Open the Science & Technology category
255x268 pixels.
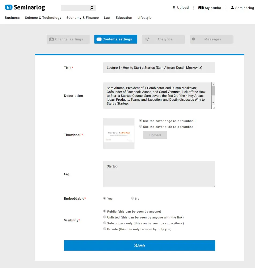pyautogui.click(x=43, y=18)
